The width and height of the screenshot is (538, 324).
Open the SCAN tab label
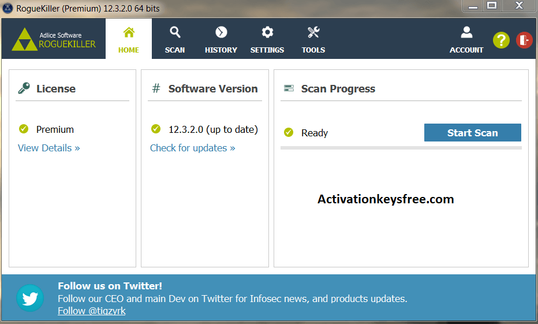[x=175, y=50]
